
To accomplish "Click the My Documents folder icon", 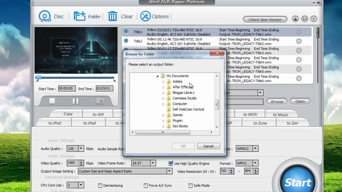I will (x=163, y=76).
